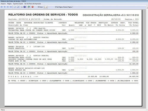This screenshot has height=111, width=148.
Task: Click the TOTAL GERAL label
Action: [20, 77]
